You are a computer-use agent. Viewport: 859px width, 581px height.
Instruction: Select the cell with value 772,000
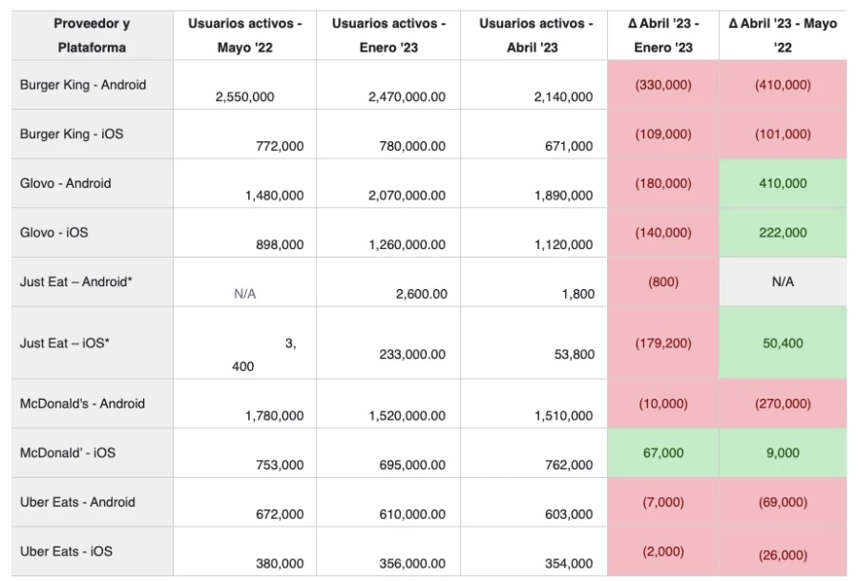(x=245, y=135)
